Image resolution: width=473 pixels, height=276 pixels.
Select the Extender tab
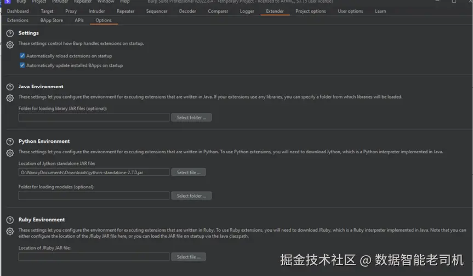[x=275, y=11]
